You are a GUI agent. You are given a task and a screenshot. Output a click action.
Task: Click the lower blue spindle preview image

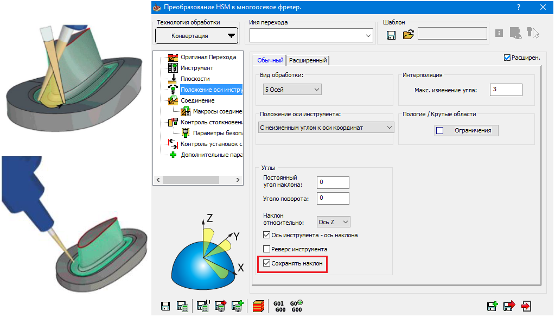[74, 224]
